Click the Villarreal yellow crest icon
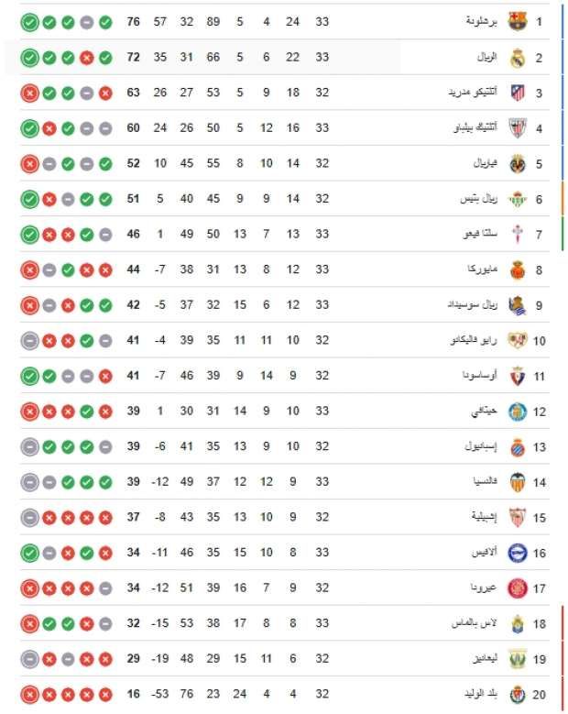 (x=518, y=163)
